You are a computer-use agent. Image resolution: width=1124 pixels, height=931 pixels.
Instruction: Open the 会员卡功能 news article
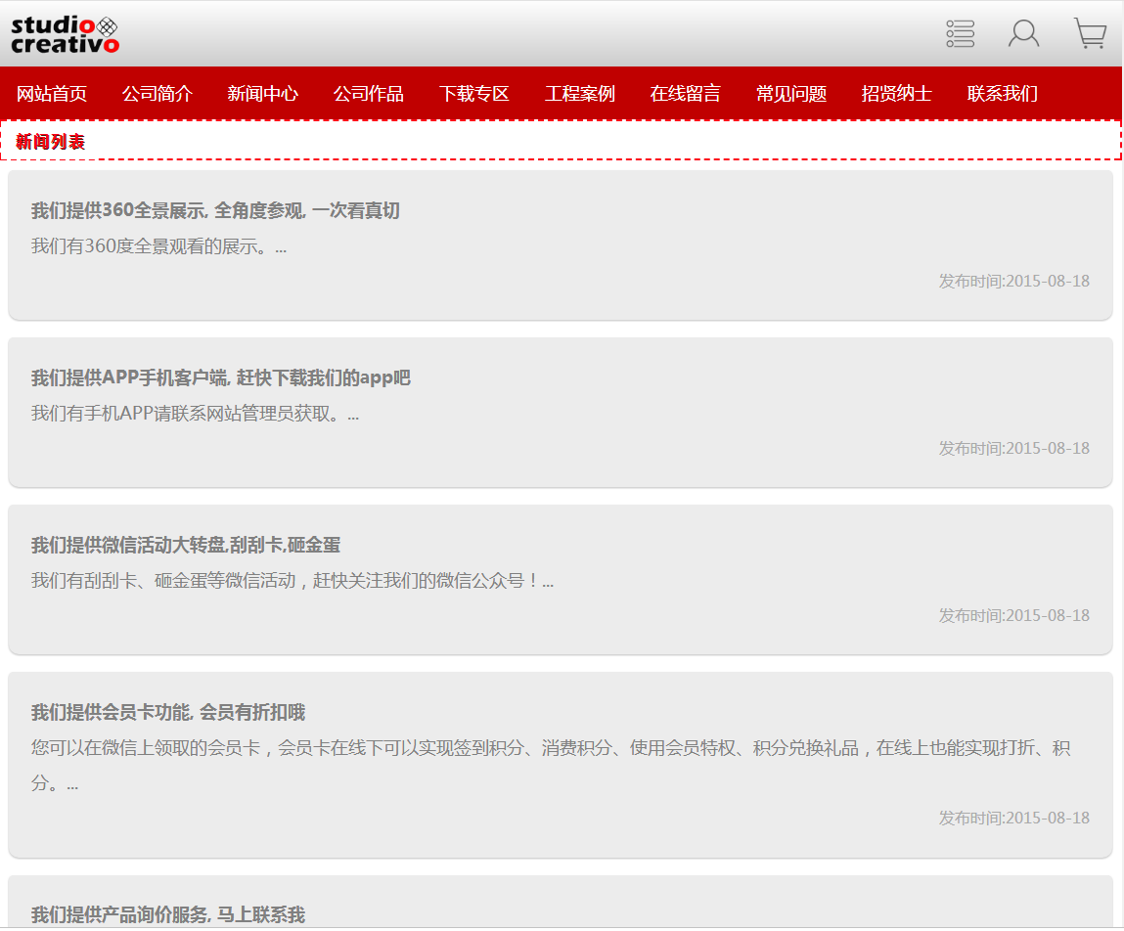tap(168, 713)
